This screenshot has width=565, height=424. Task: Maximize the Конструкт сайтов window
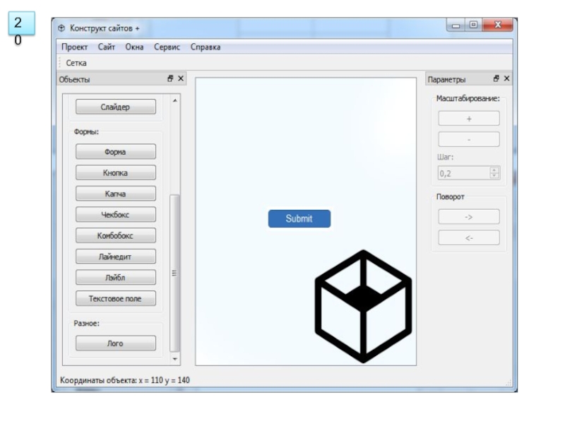coord(473,25)
